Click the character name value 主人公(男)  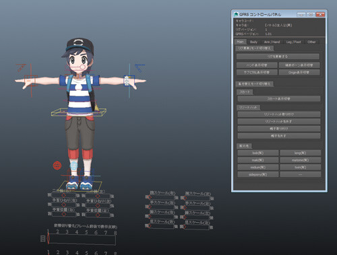tap(278, 25)
